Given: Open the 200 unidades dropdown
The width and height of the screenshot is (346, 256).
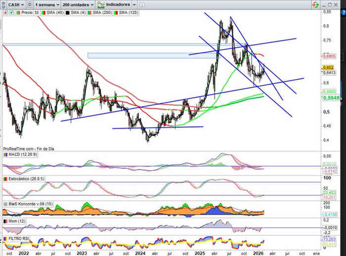Looking at the screenshot, I should (x=78, y=4).
